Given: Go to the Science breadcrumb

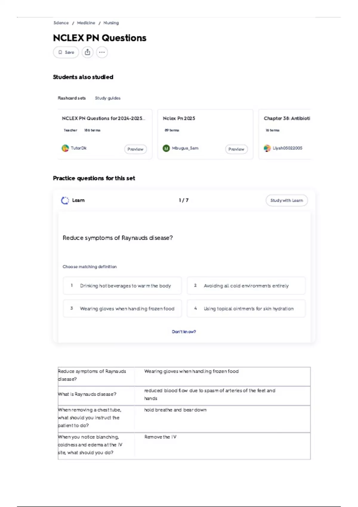Looking at the screenshot, I should tap(61, 23).
